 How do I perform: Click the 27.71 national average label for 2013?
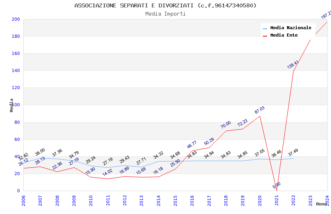click(141, 161)
